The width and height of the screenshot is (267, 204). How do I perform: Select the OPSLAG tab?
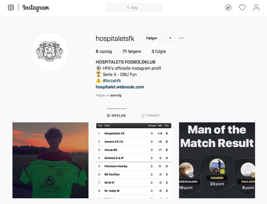(x=117, y=116)
